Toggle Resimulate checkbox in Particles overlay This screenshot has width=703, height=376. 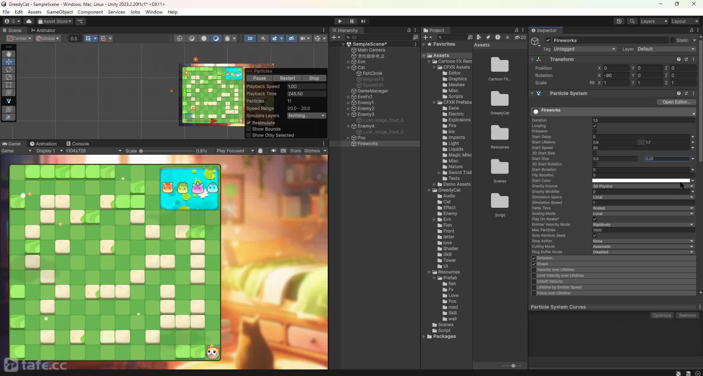pyautogui.click(x=249, y=123)
